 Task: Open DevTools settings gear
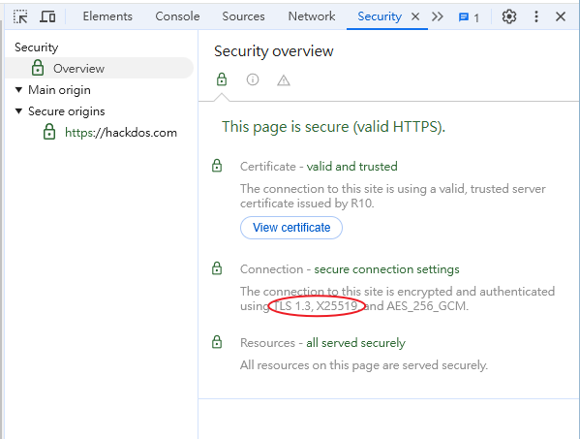tap(509, 16)
